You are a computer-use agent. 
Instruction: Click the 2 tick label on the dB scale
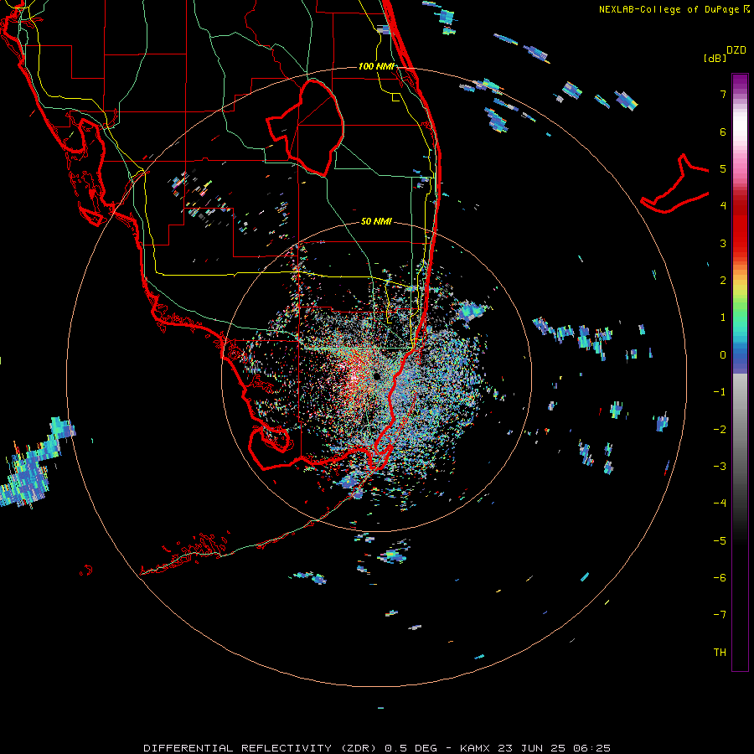click(x=723, y=281)
